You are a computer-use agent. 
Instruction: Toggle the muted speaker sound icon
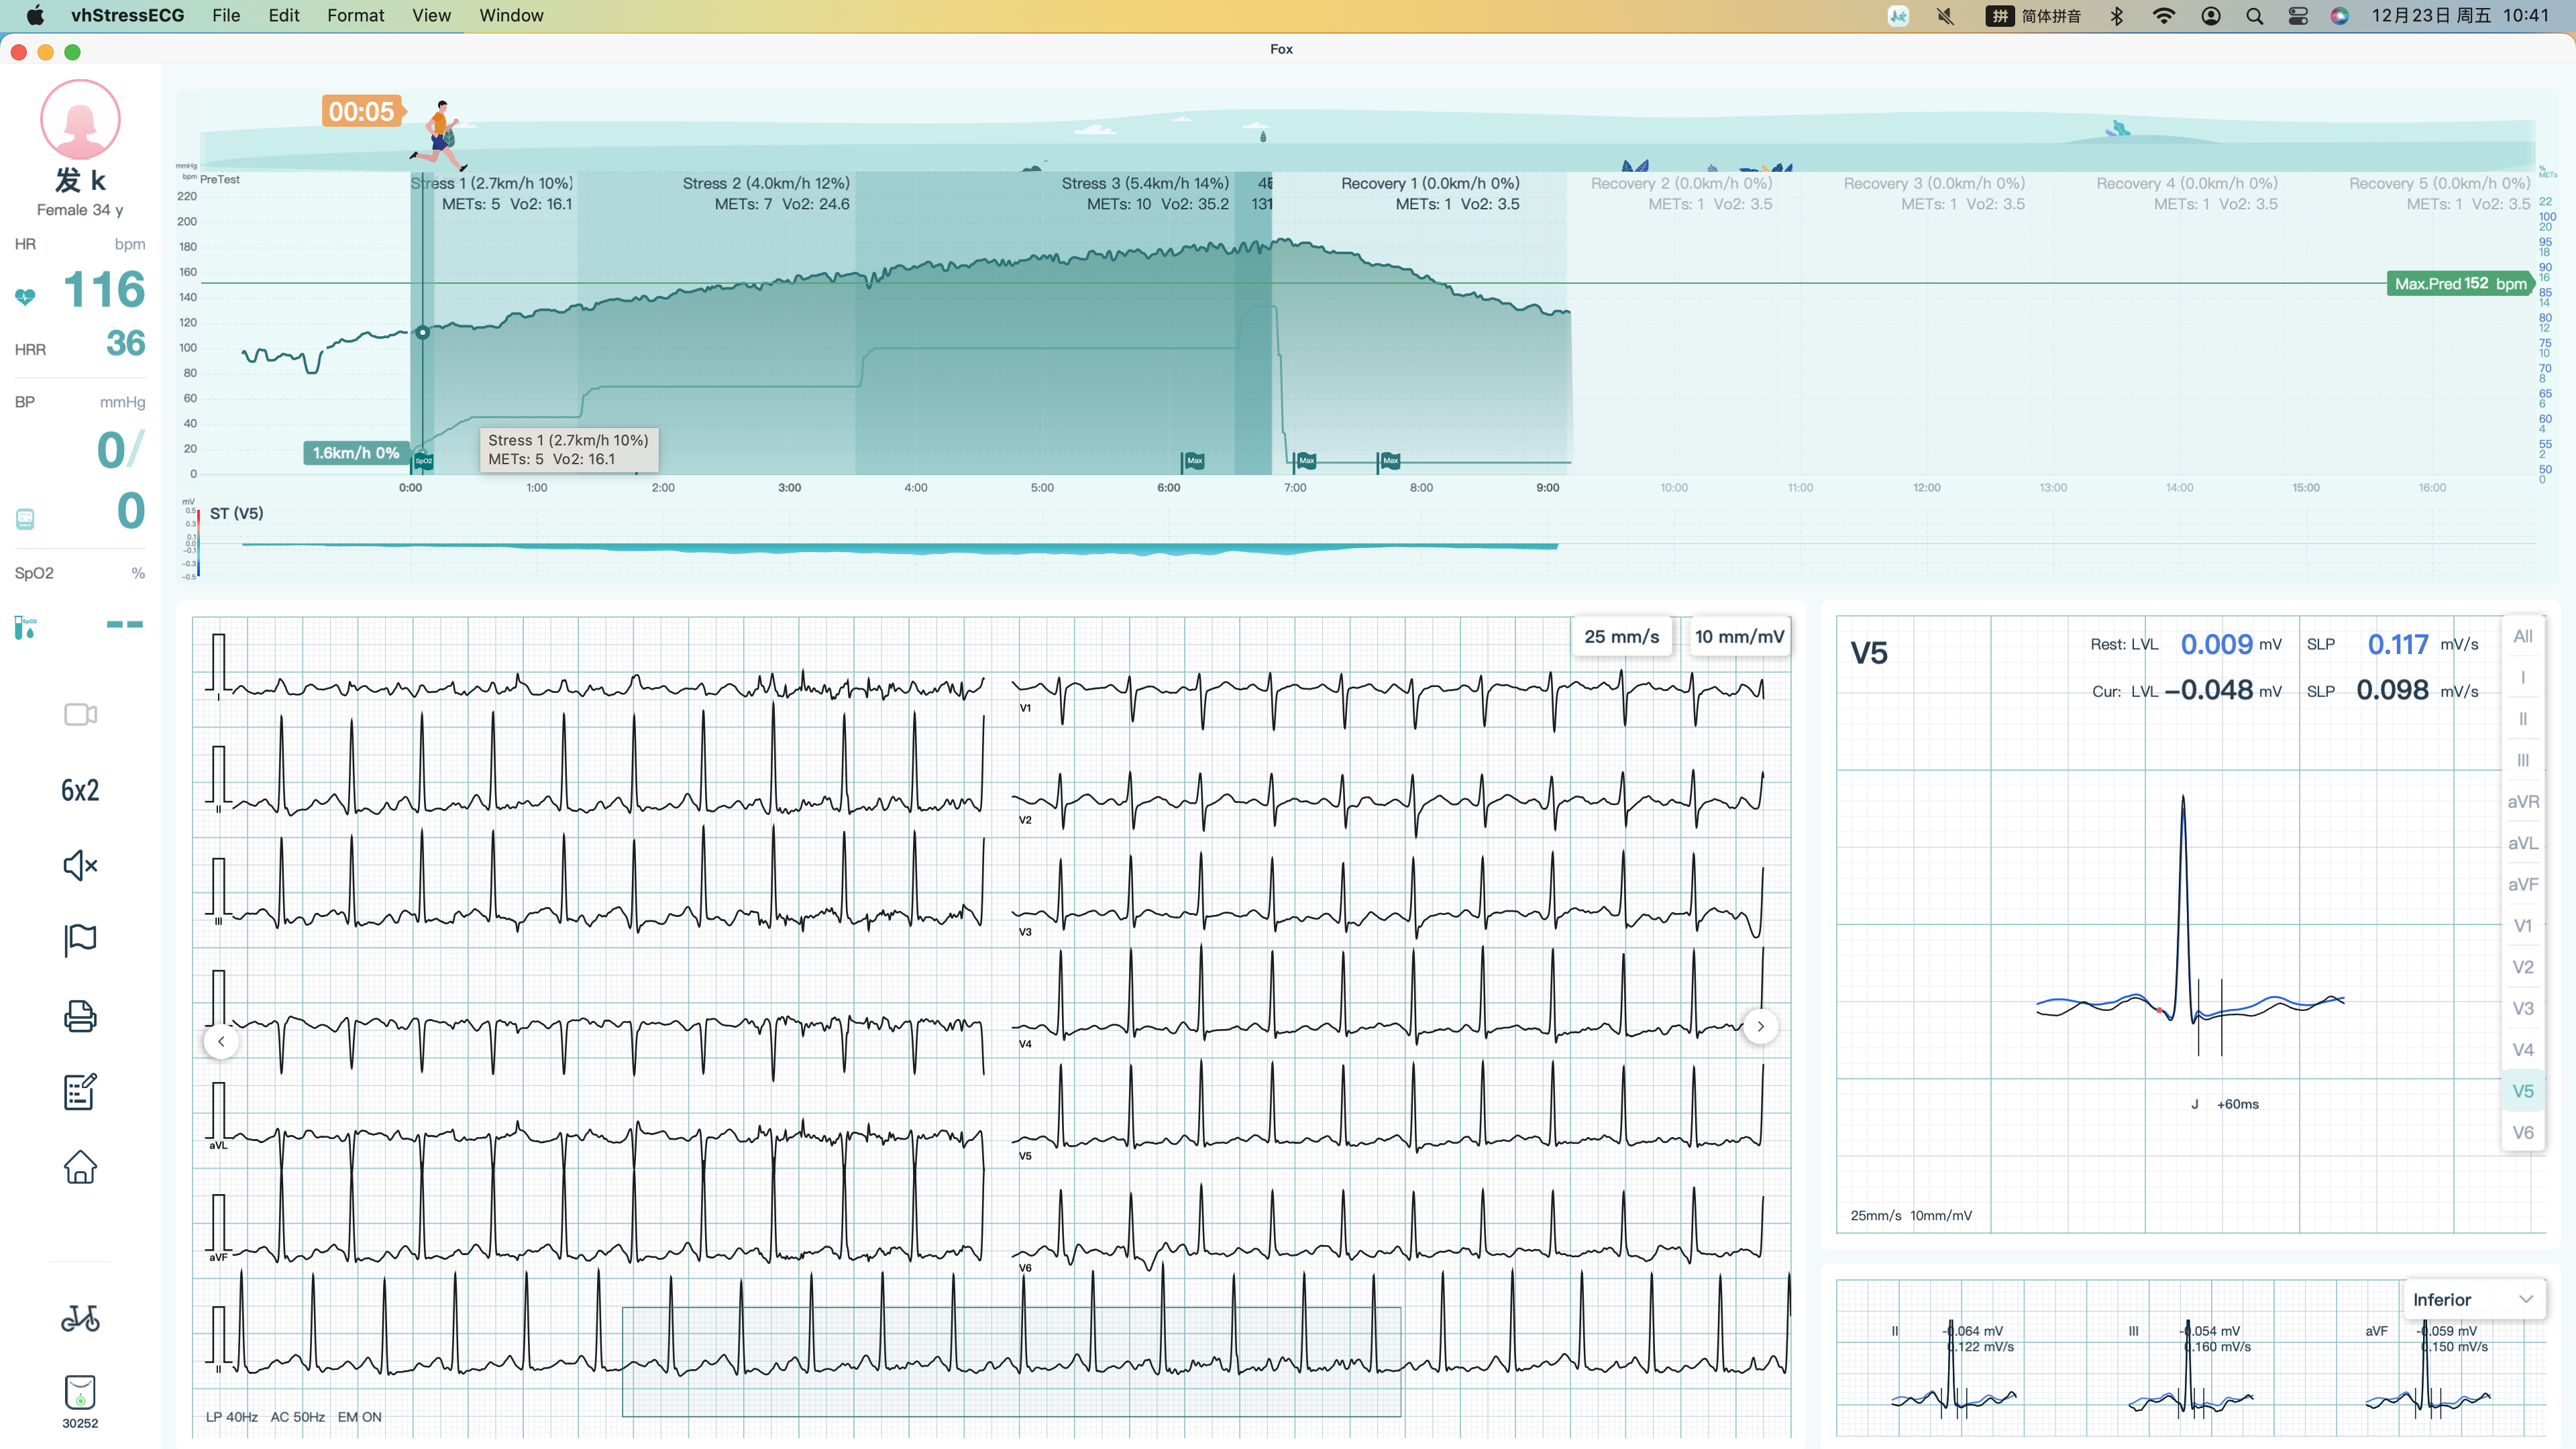tap(80, 865)
